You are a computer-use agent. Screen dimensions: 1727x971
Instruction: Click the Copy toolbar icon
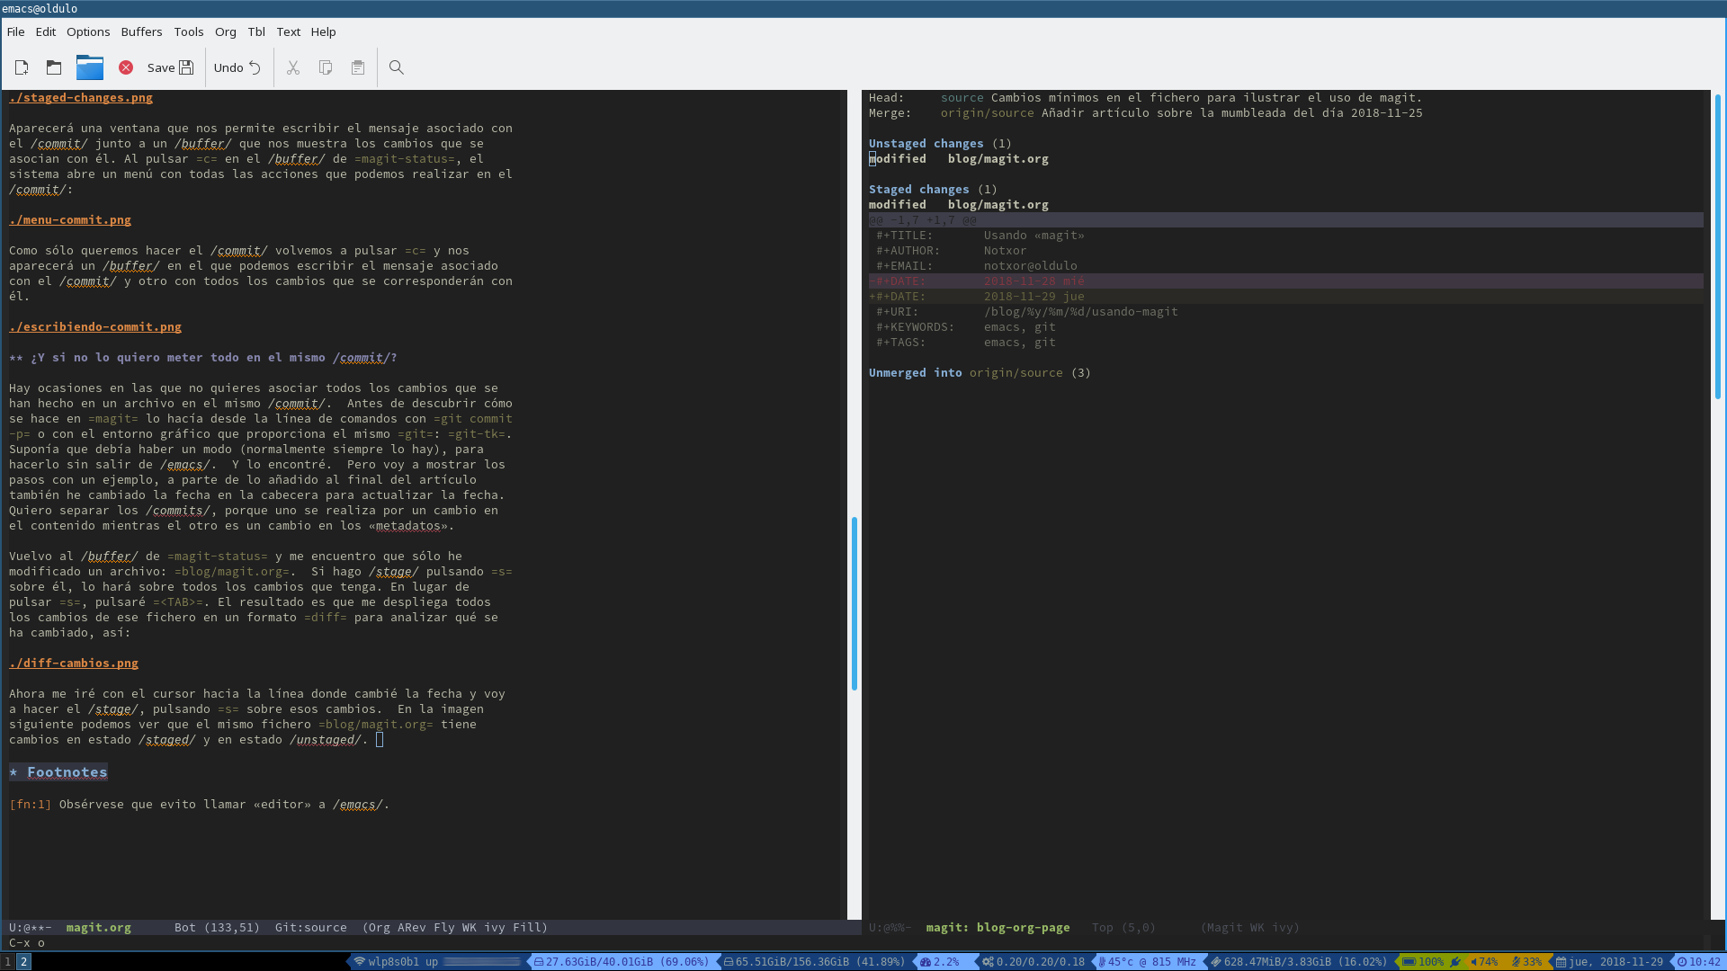coord(326,67)
